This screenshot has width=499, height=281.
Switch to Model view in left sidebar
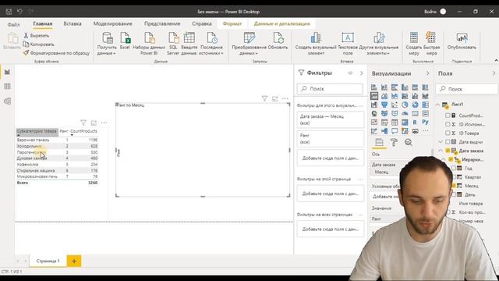7,101
